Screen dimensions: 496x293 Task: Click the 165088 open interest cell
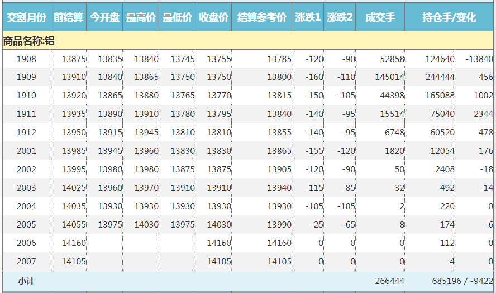(x=440, y=96)
